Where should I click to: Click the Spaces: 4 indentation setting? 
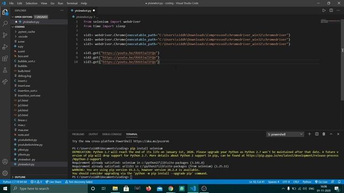274,182
